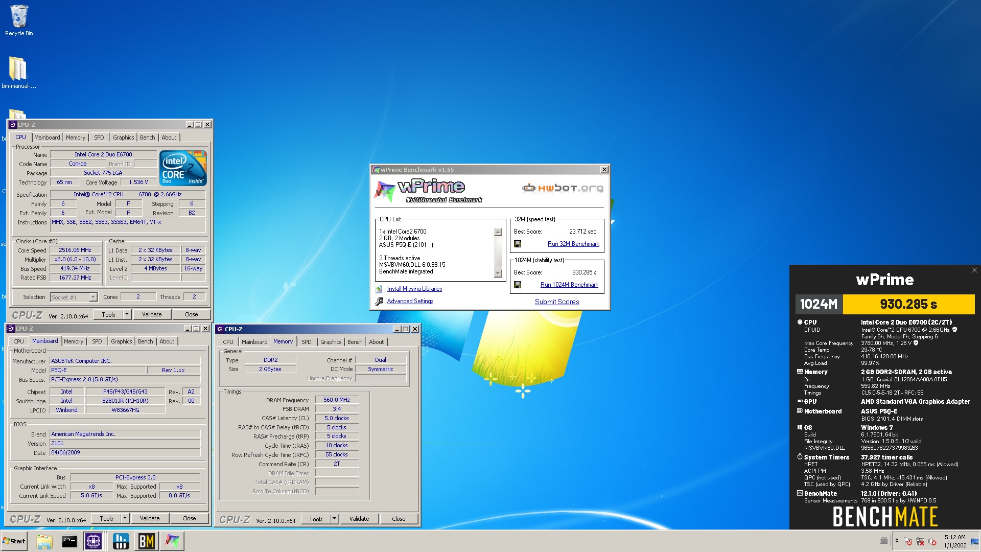Open Graphics tab in top CPU-Z window
This screenshot has width=981, height=552.
point(123,138)
